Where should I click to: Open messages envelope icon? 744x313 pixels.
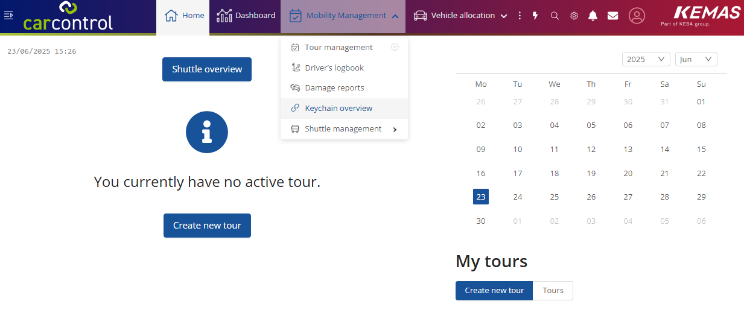[612, 16]
